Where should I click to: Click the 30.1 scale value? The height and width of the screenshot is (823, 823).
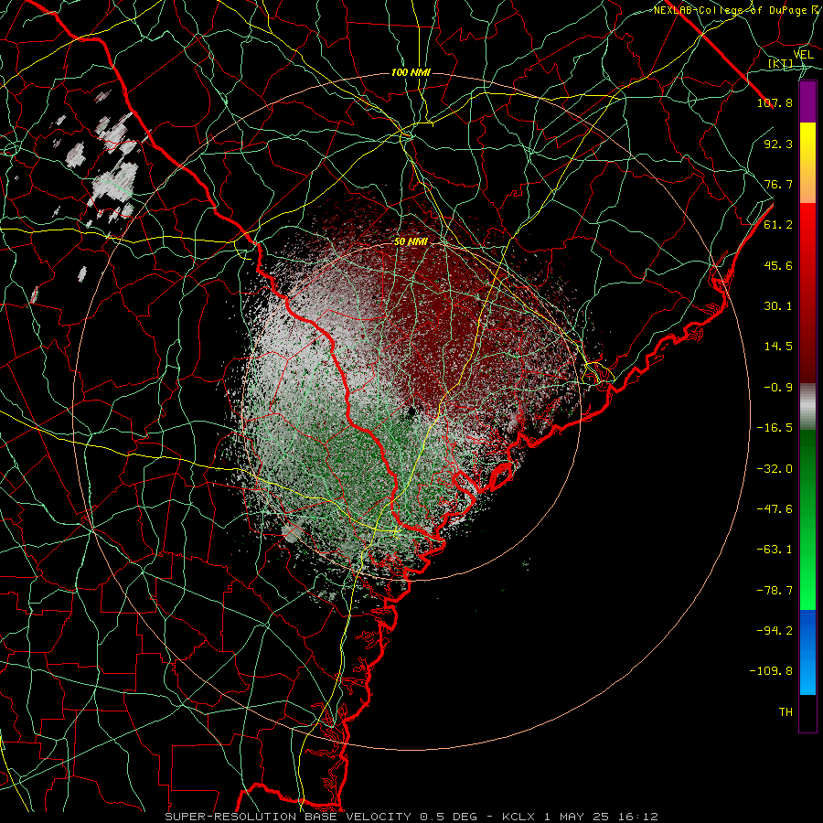point(778,306)
